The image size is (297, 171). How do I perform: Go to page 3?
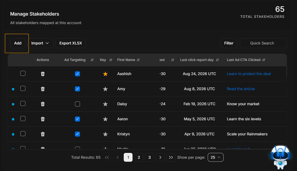pyautogui.click(x=149, y=157)
